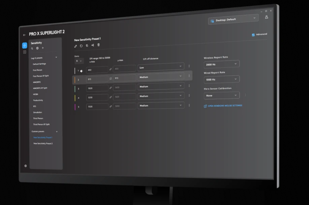Click the magenta color bar of slot 5
This screenshot has height=205, width=309.
75,107
